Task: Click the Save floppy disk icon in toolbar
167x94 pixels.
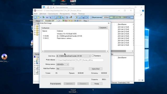Action: 47,17
